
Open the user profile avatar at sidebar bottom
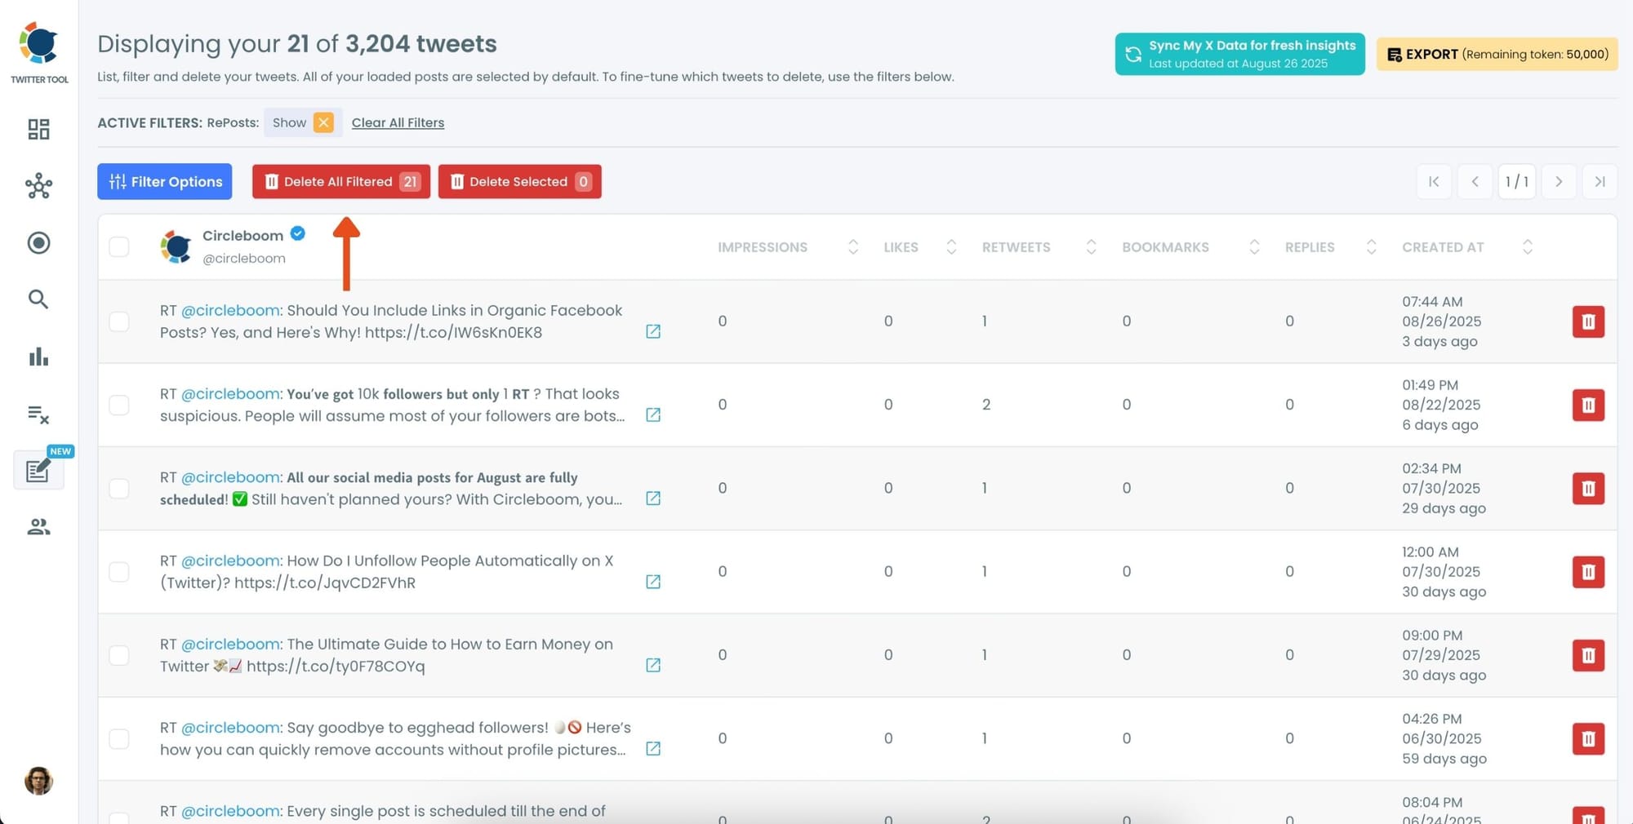click(x=38, y=781)
